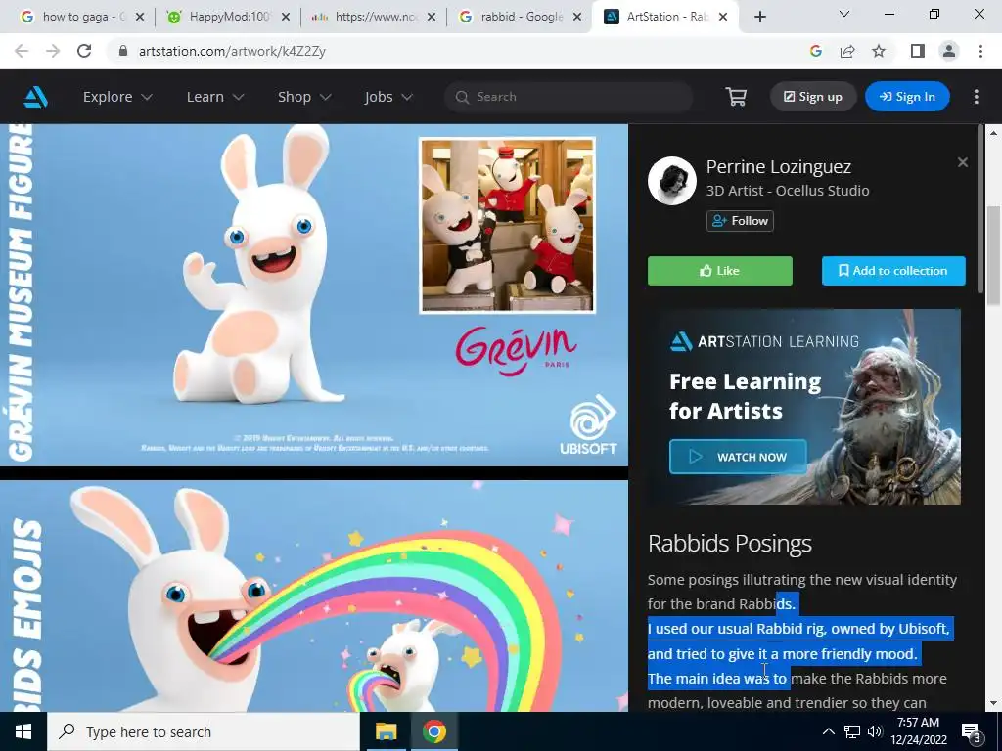Click the Sign up button
Screen dimensions: 1002x751
coord(813,97)
